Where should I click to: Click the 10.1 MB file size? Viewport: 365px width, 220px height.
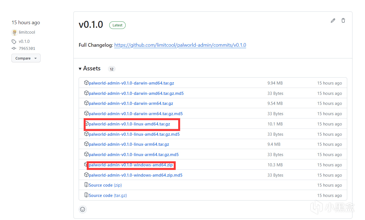tap(275, 124)
